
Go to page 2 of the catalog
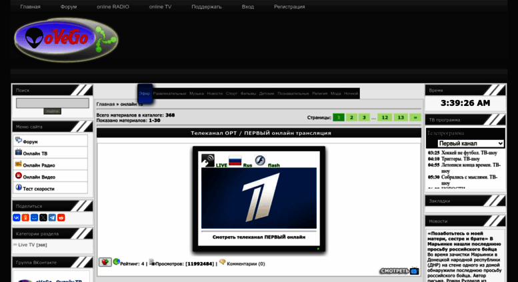351,117
